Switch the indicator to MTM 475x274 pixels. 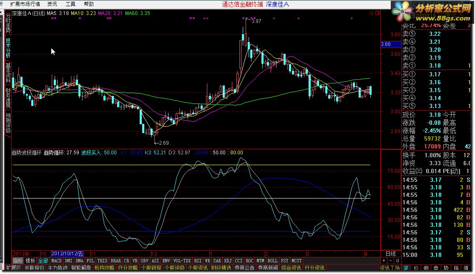[x=261, y=261]
